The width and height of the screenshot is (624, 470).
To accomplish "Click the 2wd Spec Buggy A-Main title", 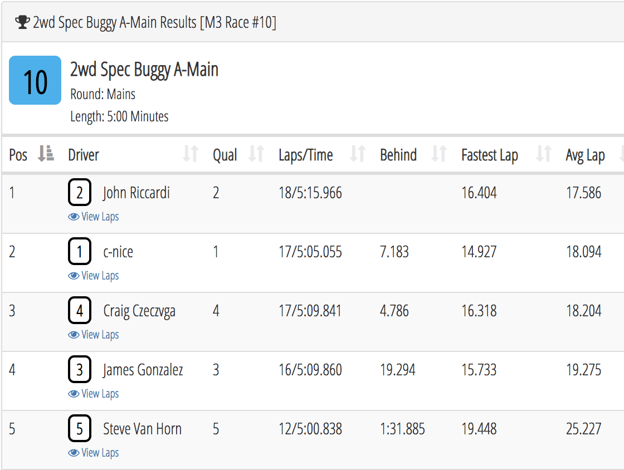I will (144, 70).
